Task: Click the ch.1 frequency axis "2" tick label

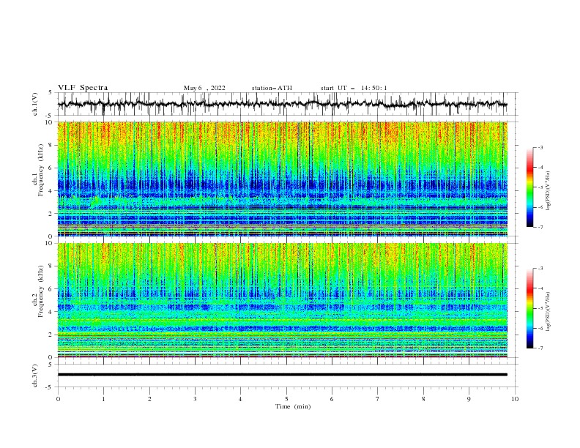Action: click(51, 214)
